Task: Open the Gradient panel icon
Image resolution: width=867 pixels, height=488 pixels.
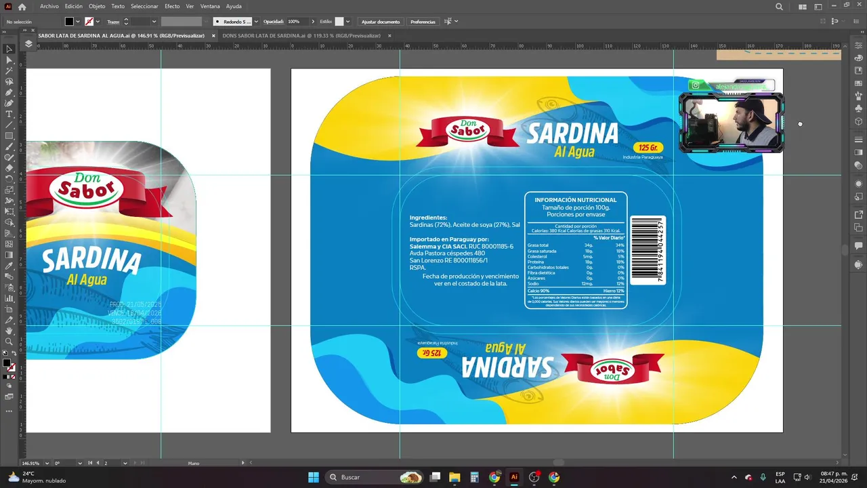Action: [x=859, y=152]
